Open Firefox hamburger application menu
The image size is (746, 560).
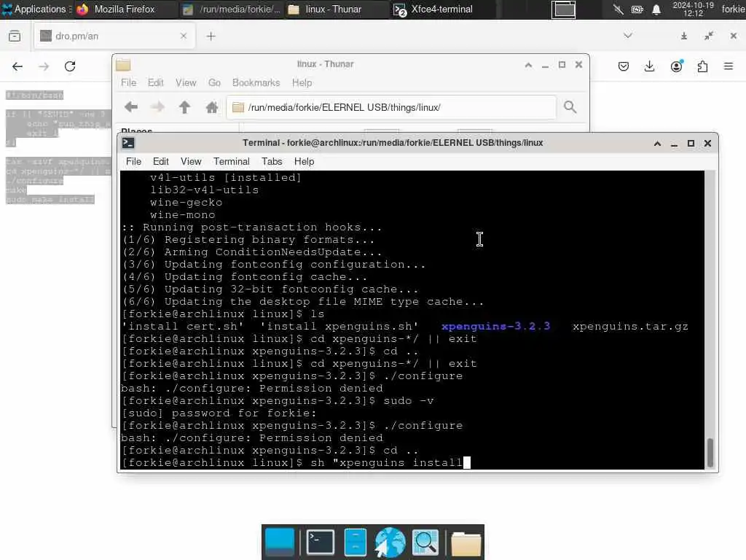coord(729,66)
